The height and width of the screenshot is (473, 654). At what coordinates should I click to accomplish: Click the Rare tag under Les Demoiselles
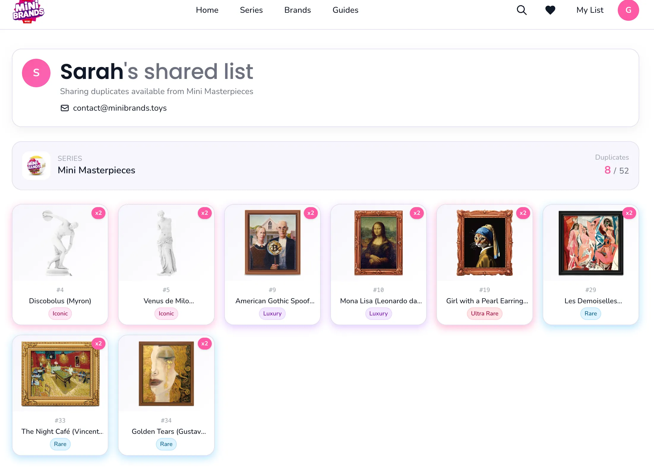[x=591, y=313]
